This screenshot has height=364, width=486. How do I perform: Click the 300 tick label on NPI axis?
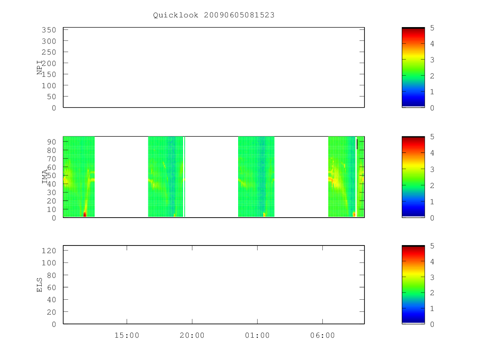[x=49, y=41]
